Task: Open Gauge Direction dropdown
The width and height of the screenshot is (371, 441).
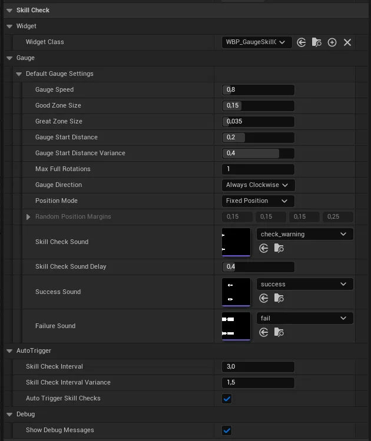Action: tap(258, 185)
